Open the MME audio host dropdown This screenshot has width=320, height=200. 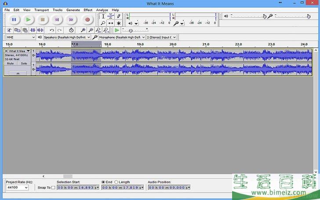[21, 37]
